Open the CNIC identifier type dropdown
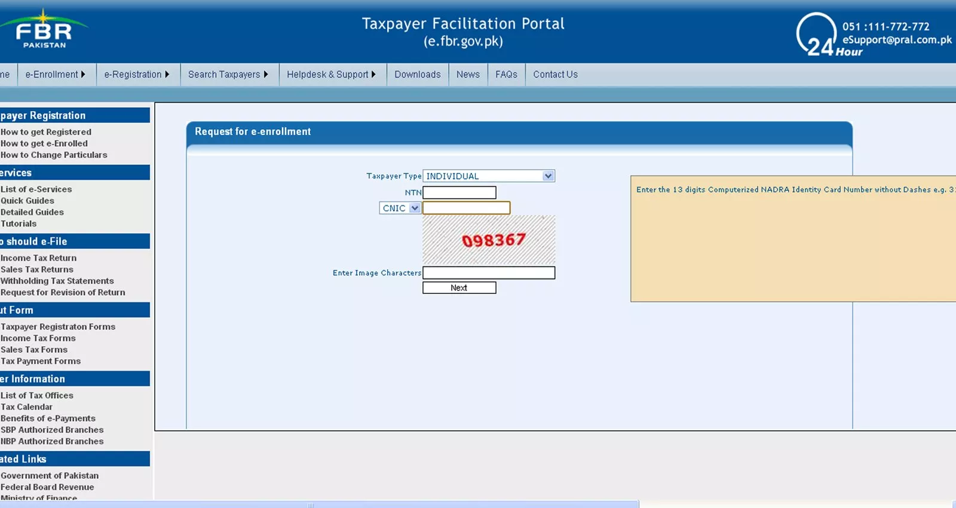 click(x=400, y=208)
